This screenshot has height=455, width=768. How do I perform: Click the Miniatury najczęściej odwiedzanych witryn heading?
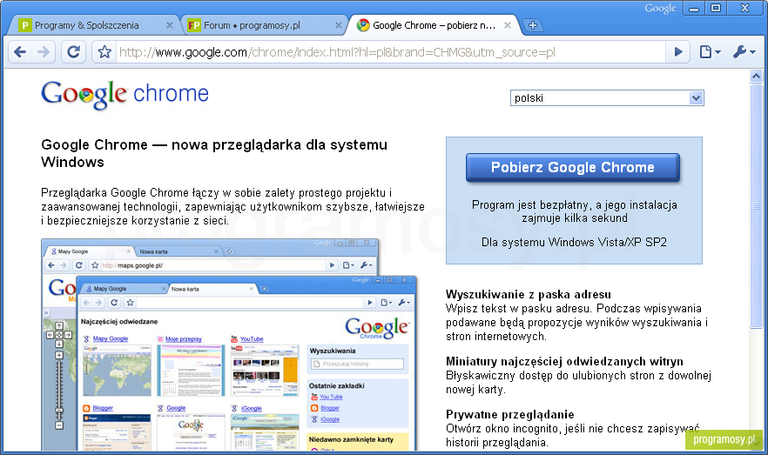[564, 362]
